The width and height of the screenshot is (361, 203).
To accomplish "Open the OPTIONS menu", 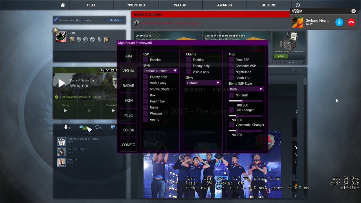I will point(269,5).
